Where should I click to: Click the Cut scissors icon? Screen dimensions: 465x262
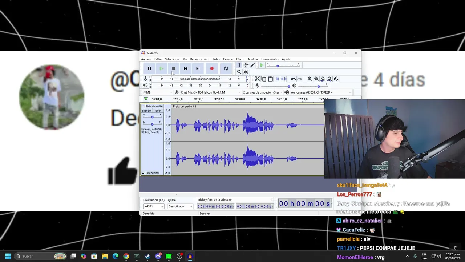click(257, 79)
